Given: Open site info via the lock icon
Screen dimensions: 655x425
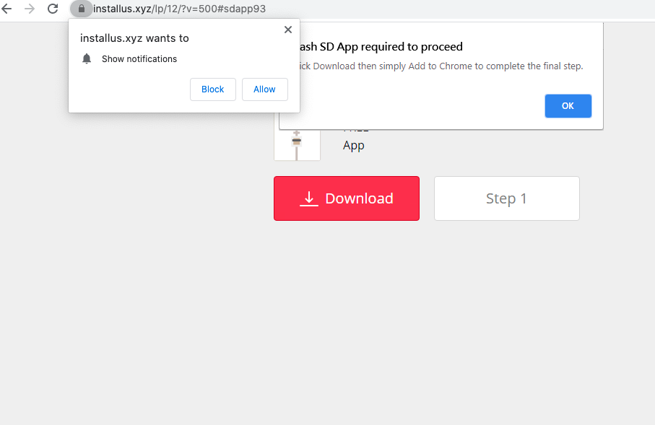Looking at the screenshot, I should [x=81, y=9].
